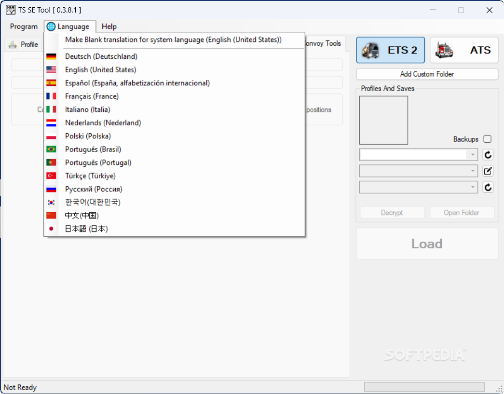Viewport: 504px width, 394px height.
Task: Select Nederlands (Nederland) language
Action: click(x=174, y=123)
